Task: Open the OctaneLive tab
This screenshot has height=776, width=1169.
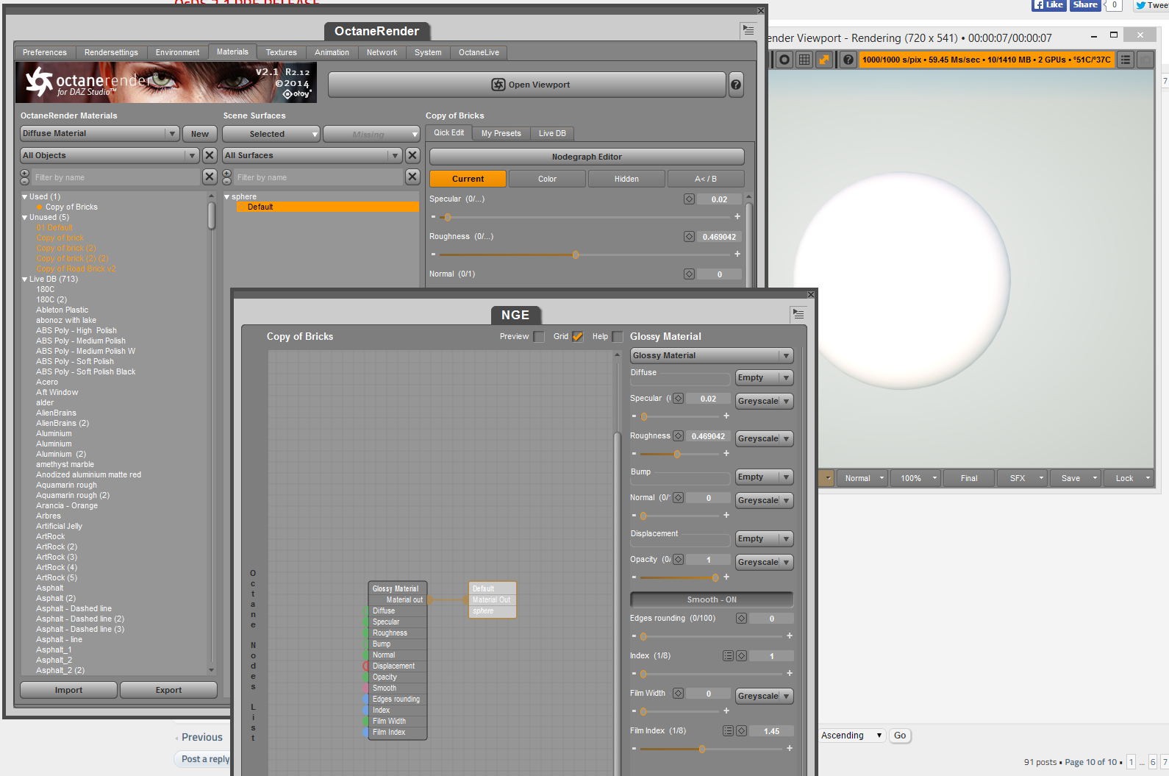Action: (479, 52)
